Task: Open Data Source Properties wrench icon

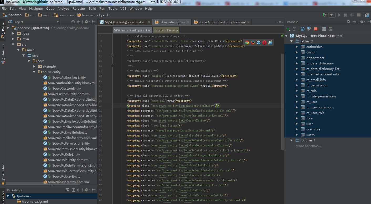Action: point(309,29)
